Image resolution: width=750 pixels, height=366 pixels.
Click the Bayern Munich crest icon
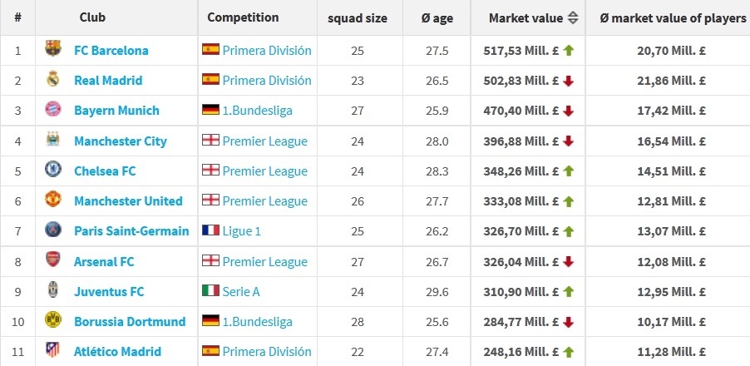click(x=53, y=110)
